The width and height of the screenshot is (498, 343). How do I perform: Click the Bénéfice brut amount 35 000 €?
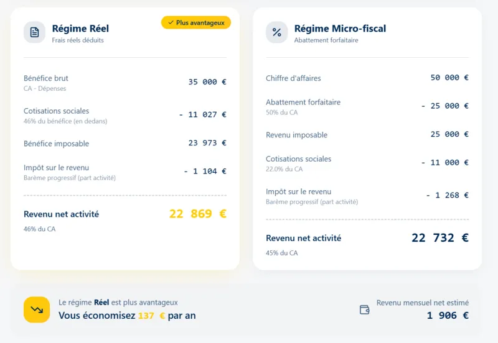(x=207, y=81)
